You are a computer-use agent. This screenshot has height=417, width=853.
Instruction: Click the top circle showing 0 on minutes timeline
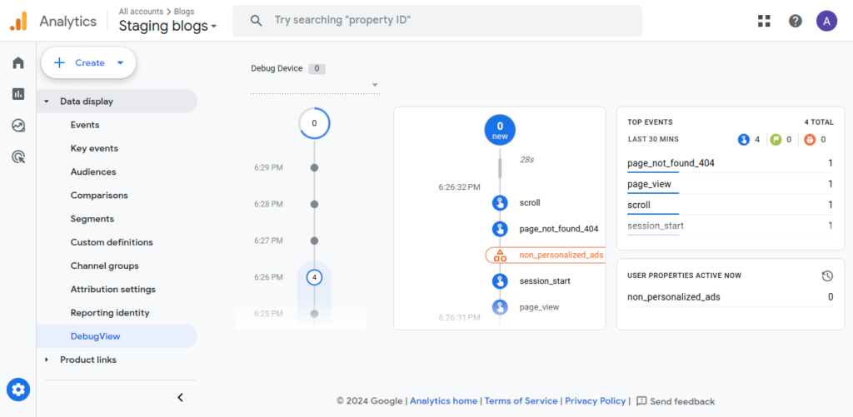[314, 123]
